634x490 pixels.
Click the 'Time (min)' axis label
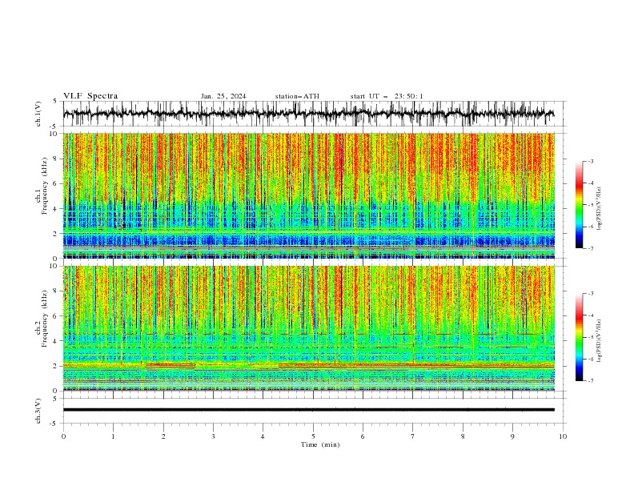click(320, 444)
